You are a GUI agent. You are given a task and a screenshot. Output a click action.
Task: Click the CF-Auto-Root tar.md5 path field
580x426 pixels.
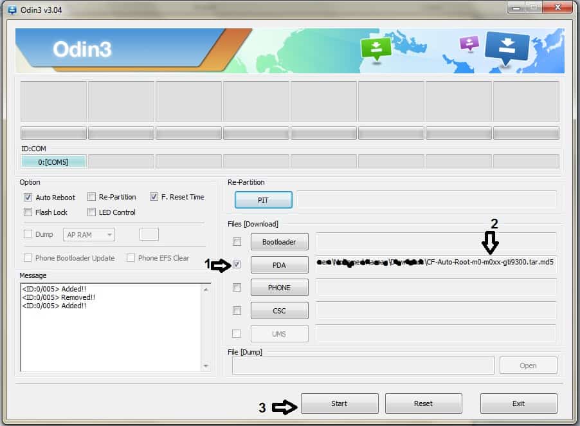[436, 264]
